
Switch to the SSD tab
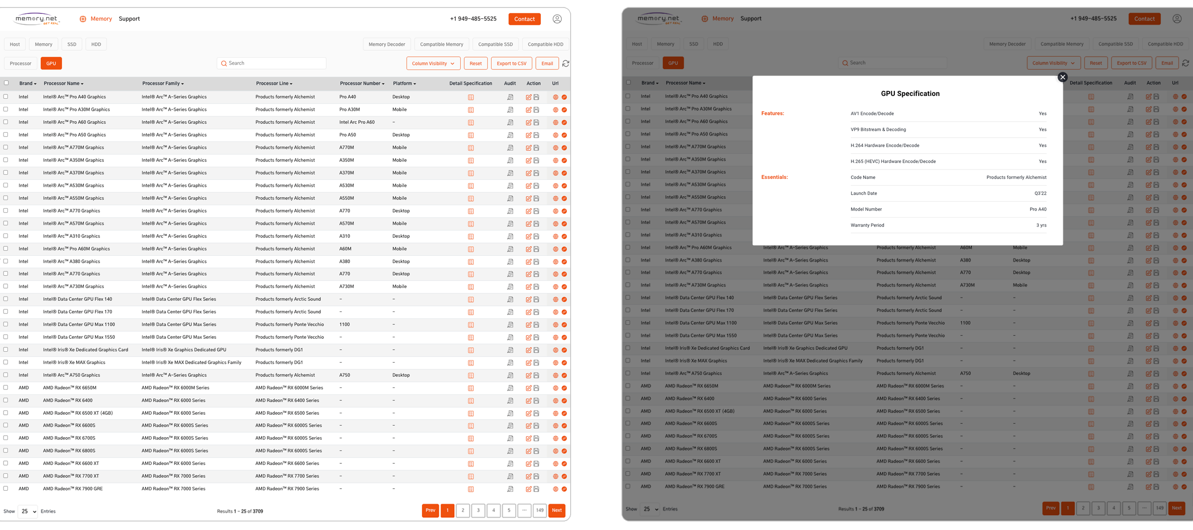click(72, 44)
